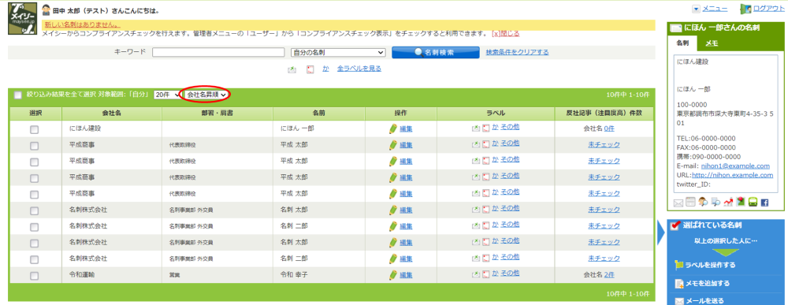788x305 pixels.
Task: Open the train route icon in the card panel
Action: [753, 202]
